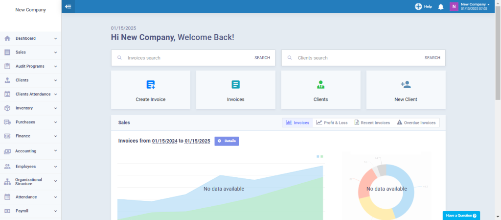Open the Attendance sidebar menu item
This screenshot has width=501, height=220.
tap(31, 197)
